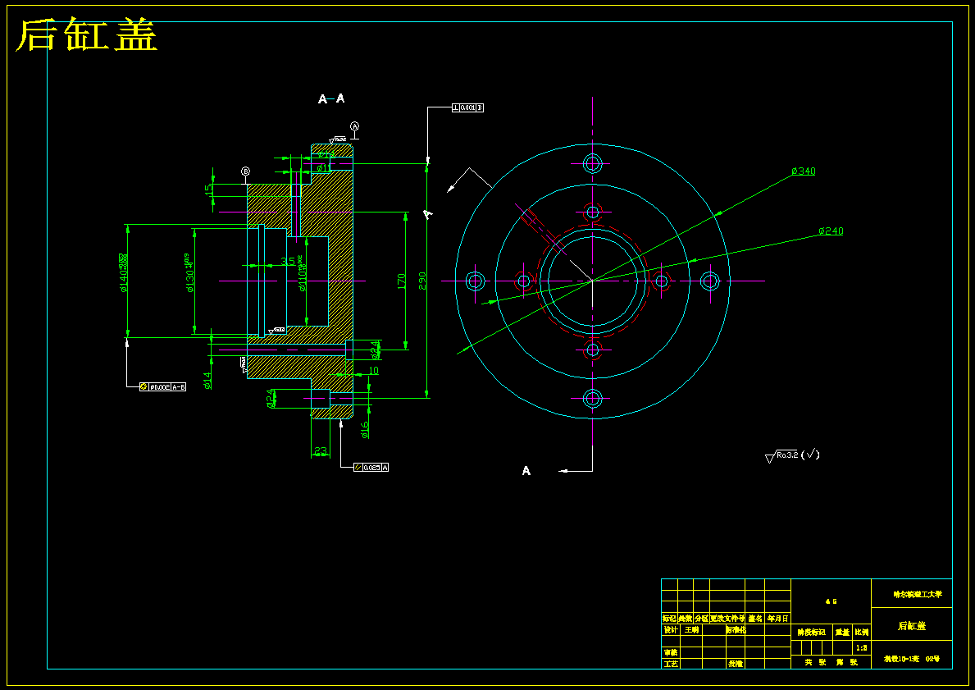Select the 170 vertical dimension text
This screenshot has height=690, width=975.
402,281
